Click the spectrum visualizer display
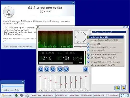This screenshot has height=98, width=130. click(x=55, y=39)
